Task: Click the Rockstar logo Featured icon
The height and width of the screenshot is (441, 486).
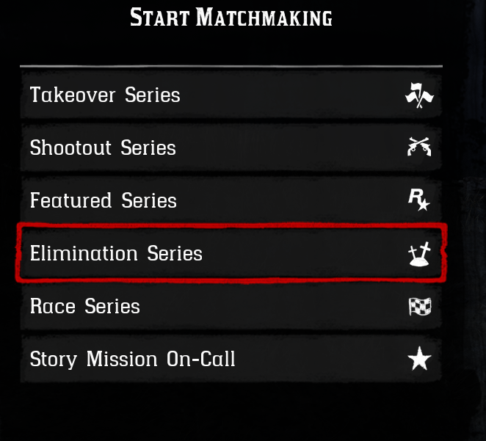Action: click(419, 200)
